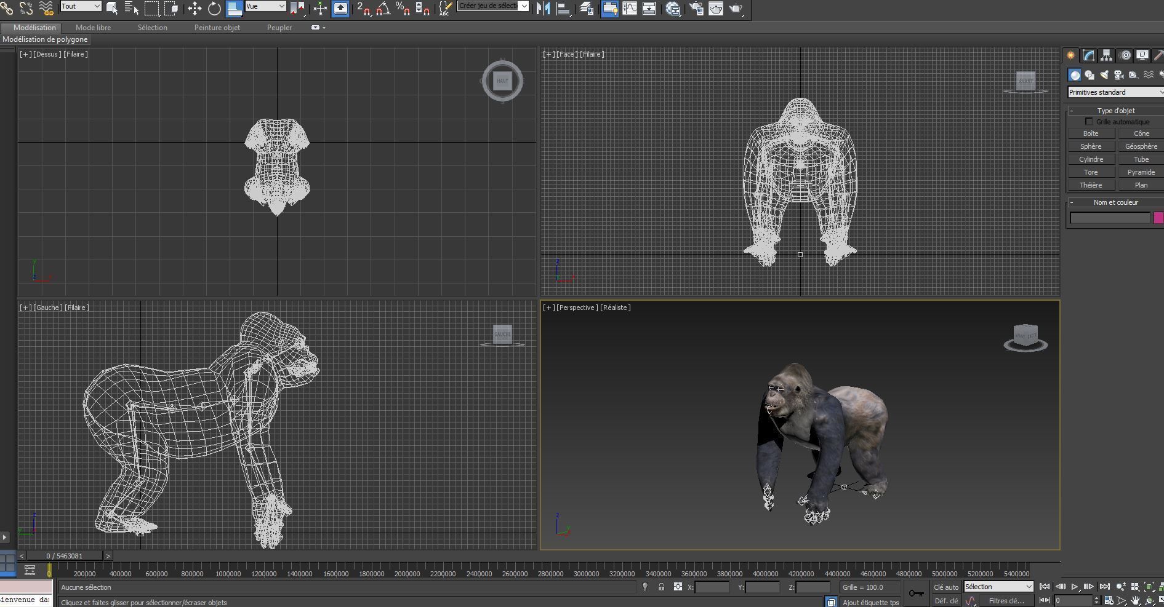
Task: Click the Select and Manipulate icon
Action: pos(320,8)
